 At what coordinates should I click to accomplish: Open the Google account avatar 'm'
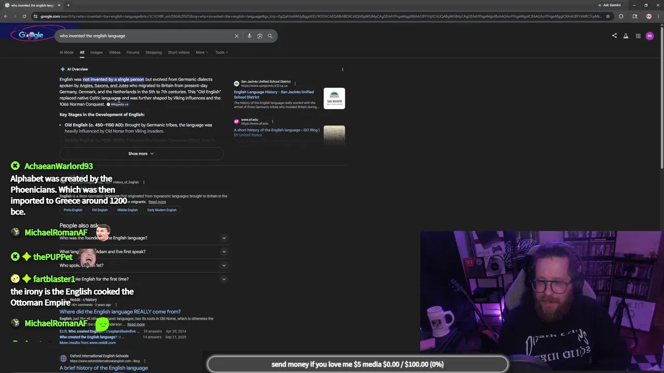(x=649, y=36)
